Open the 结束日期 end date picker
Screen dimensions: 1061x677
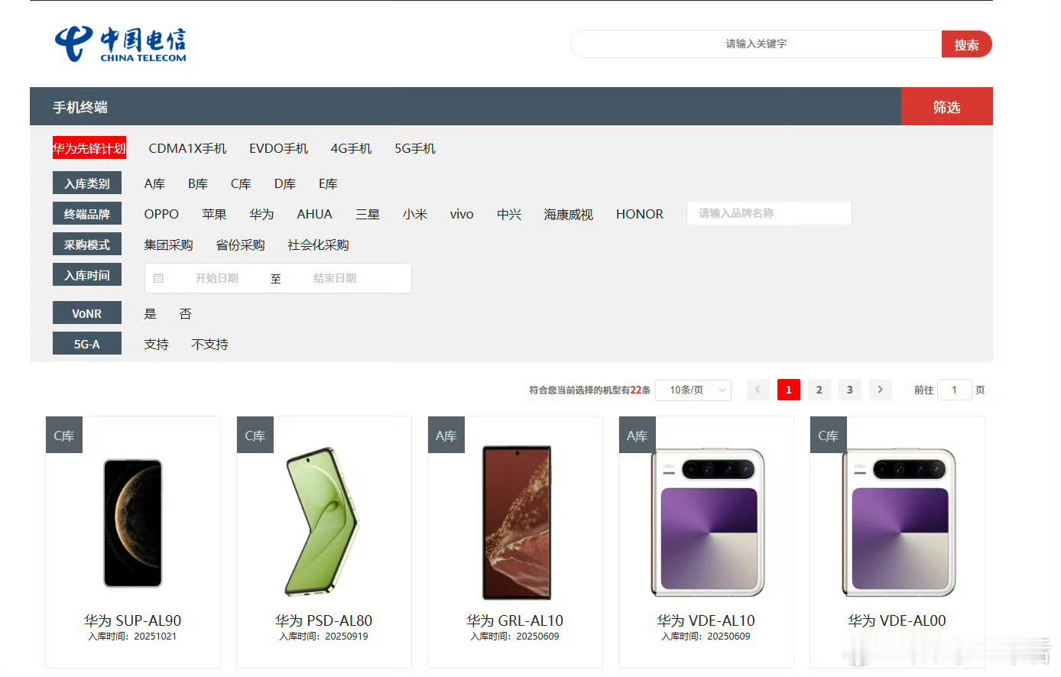coord(335,278)
